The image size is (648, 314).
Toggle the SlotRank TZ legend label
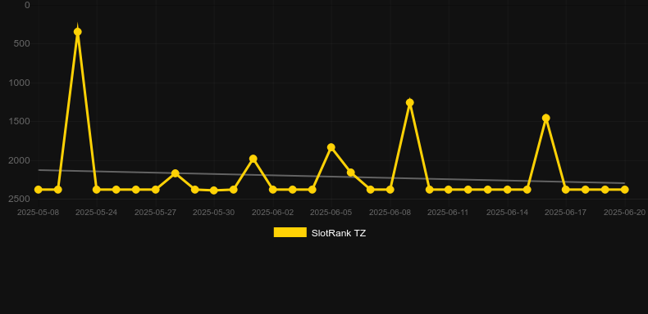(x=339, y=233)
